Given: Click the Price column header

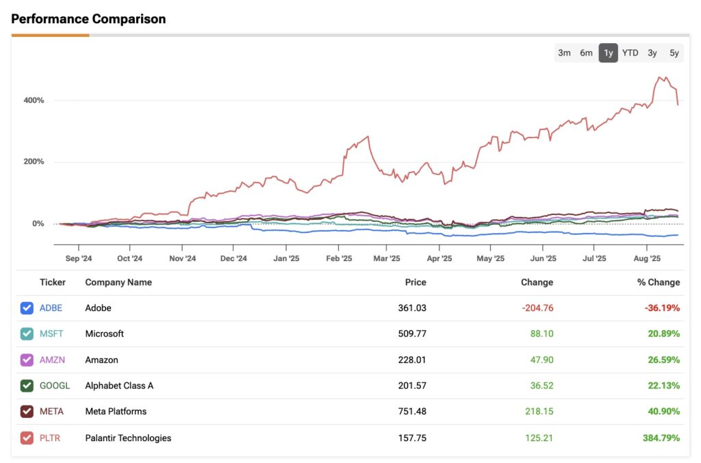Looking at the screenshot, I should [x=416, y=282].
